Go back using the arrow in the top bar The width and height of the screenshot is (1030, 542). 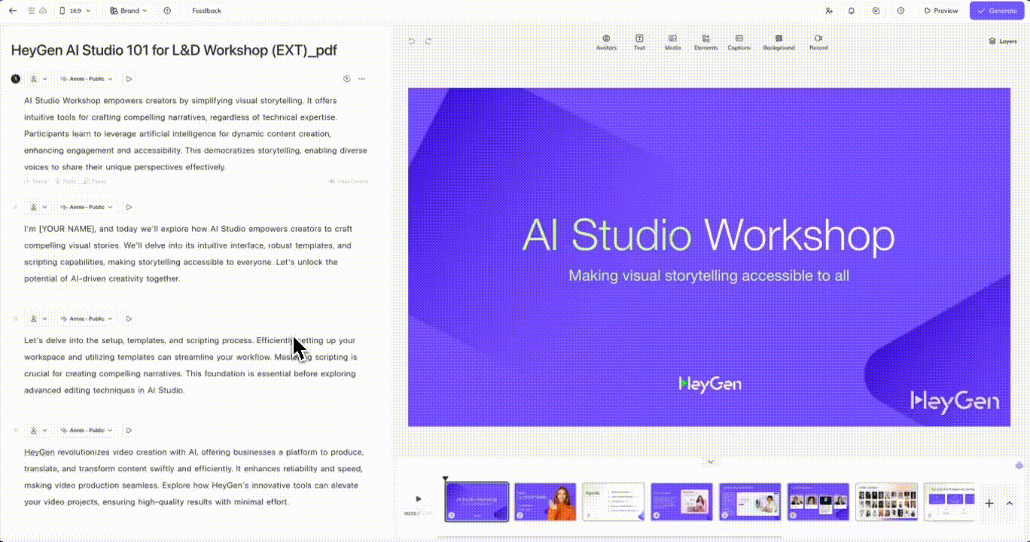[x=13, y=11]
